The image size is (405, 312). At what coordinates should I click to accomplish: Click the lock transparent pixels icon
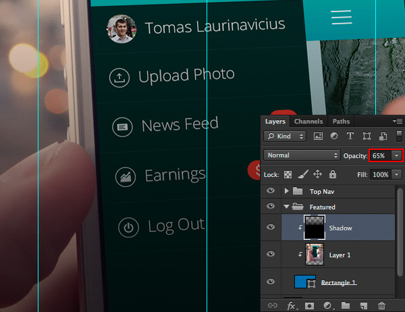[288, 174]
